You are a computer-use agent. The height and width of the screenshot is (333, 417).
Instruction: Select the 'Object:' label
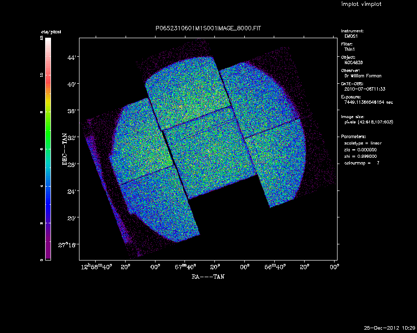coord(348,57)
